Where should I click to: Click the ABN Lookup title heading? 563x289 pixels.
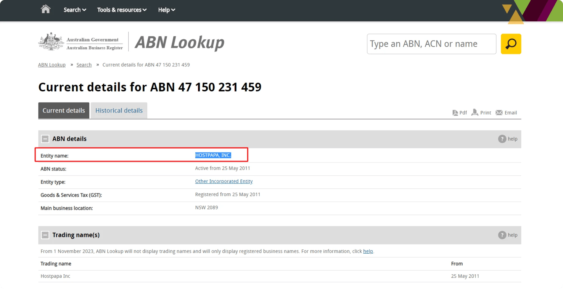[x=180, y=42]
